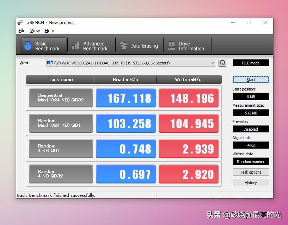Click the Data Erasing eraser icon
The image size is (288, 225).
[x=124, y=45]
